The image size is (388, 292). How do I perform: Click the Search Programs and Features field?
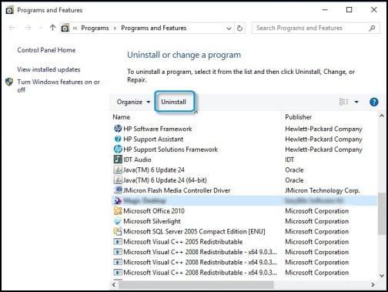(x=316, y=28)
